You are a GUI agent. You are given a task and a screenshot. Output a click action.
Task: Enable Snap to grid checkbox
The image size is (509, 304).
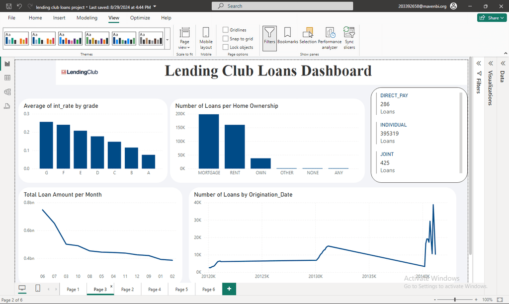pos(226,39)
